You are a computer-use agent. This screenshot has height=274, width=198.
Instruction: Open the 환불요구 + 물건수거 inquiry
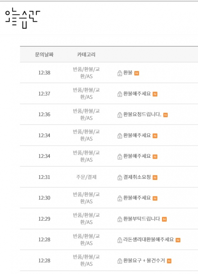click(144, 261)
